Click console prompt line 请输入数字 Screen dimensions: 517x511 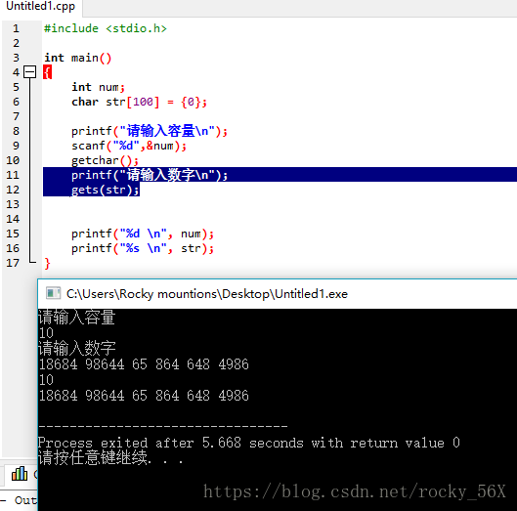tap(77, 348)
